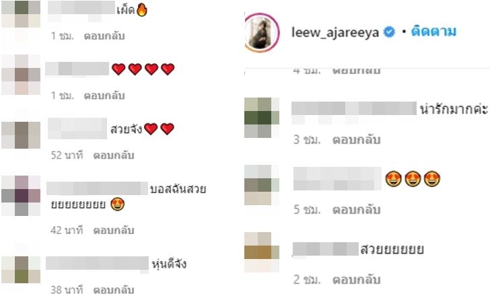Open avatar of the เผ็ด commenter
490x294 pixels.
pyautogui.click(x=21, y=14)
